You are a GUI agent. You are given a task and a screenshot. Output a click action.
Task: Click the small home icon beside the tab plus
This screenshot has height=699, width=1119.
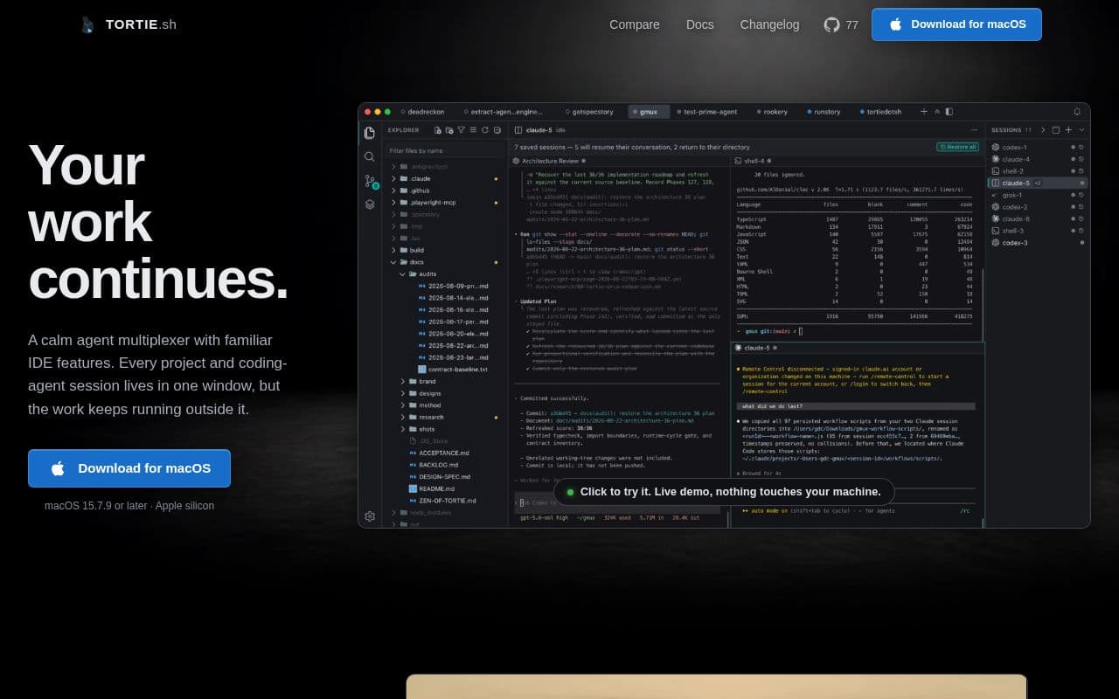937,112
